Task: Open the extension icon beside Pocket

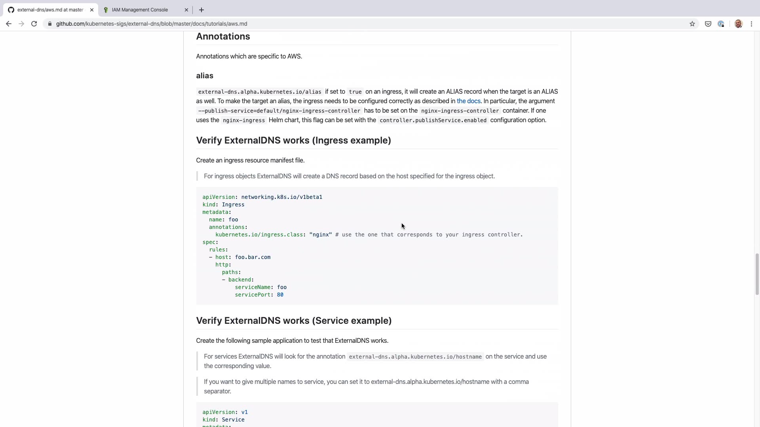Action: [x=721, y=24]
